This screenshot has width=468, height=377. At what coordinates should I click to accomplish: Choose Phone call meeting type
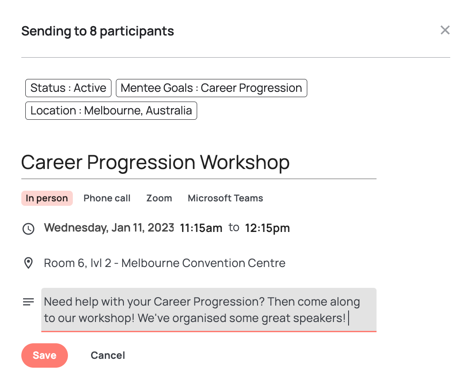(107, 198)
